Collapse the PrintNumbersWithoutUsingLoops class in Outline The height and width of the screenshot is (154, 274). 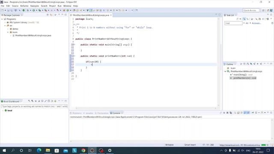(x=225, y=71)
